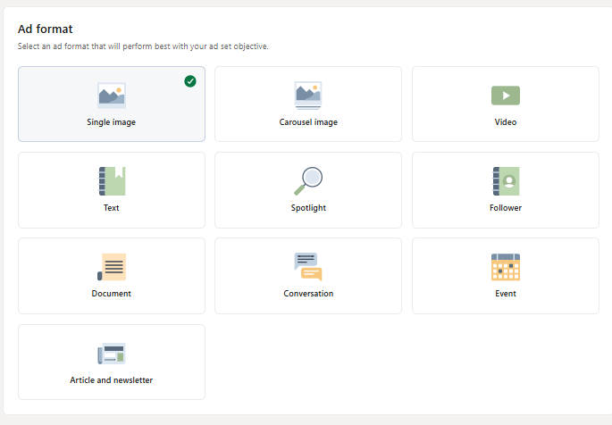Select the Text ad format label

(112, 208)
